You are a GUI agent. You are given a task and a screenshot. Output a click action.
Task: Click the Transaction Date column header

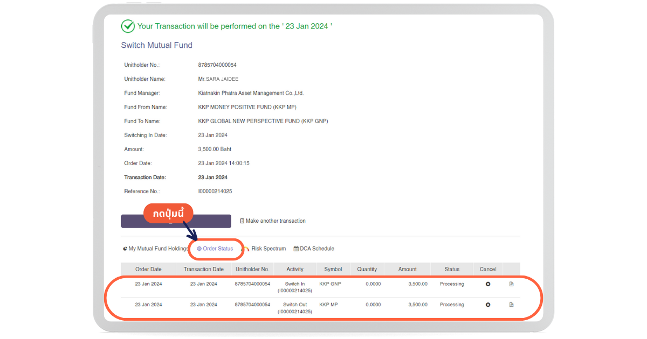tap(203, 269)
